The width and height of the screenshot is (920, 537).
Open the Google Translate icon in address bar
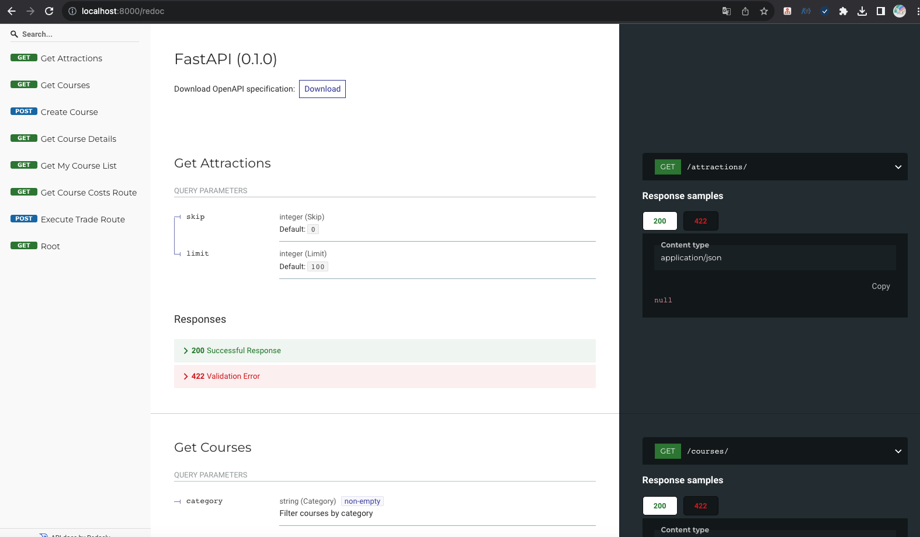726,11
